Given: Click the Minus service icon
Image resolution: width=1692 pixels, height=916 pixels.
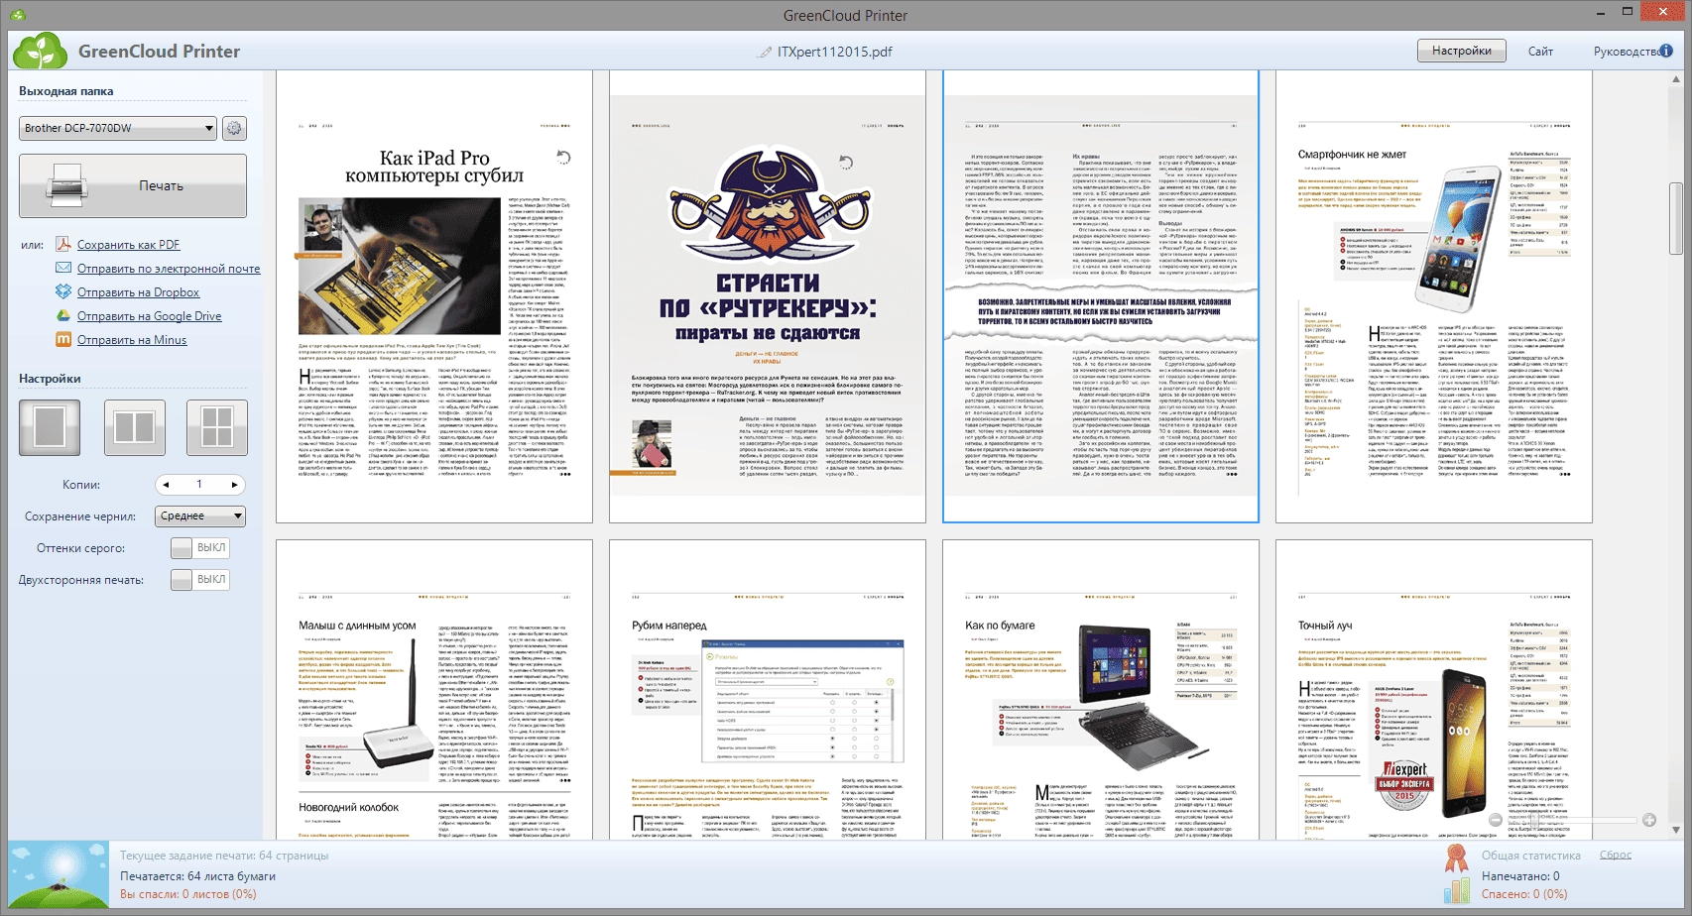Looking at the screenshot, I should pos(63,340).
